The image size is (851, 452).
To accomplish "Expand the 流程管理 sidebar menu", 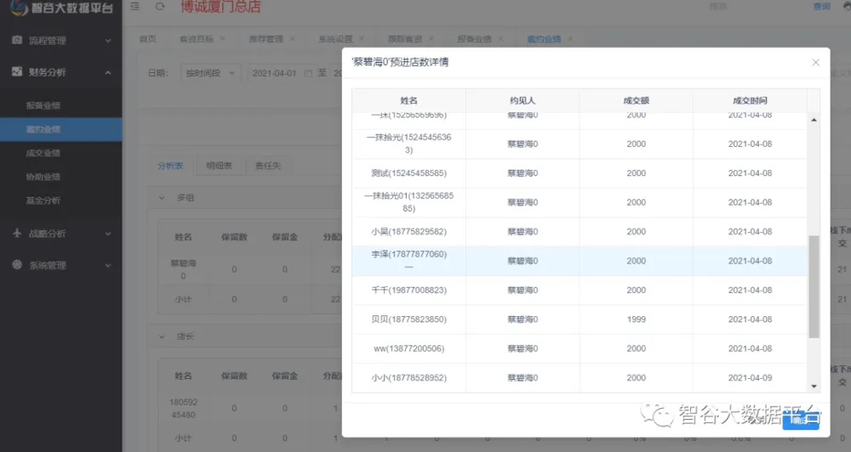I will point(107,40).
